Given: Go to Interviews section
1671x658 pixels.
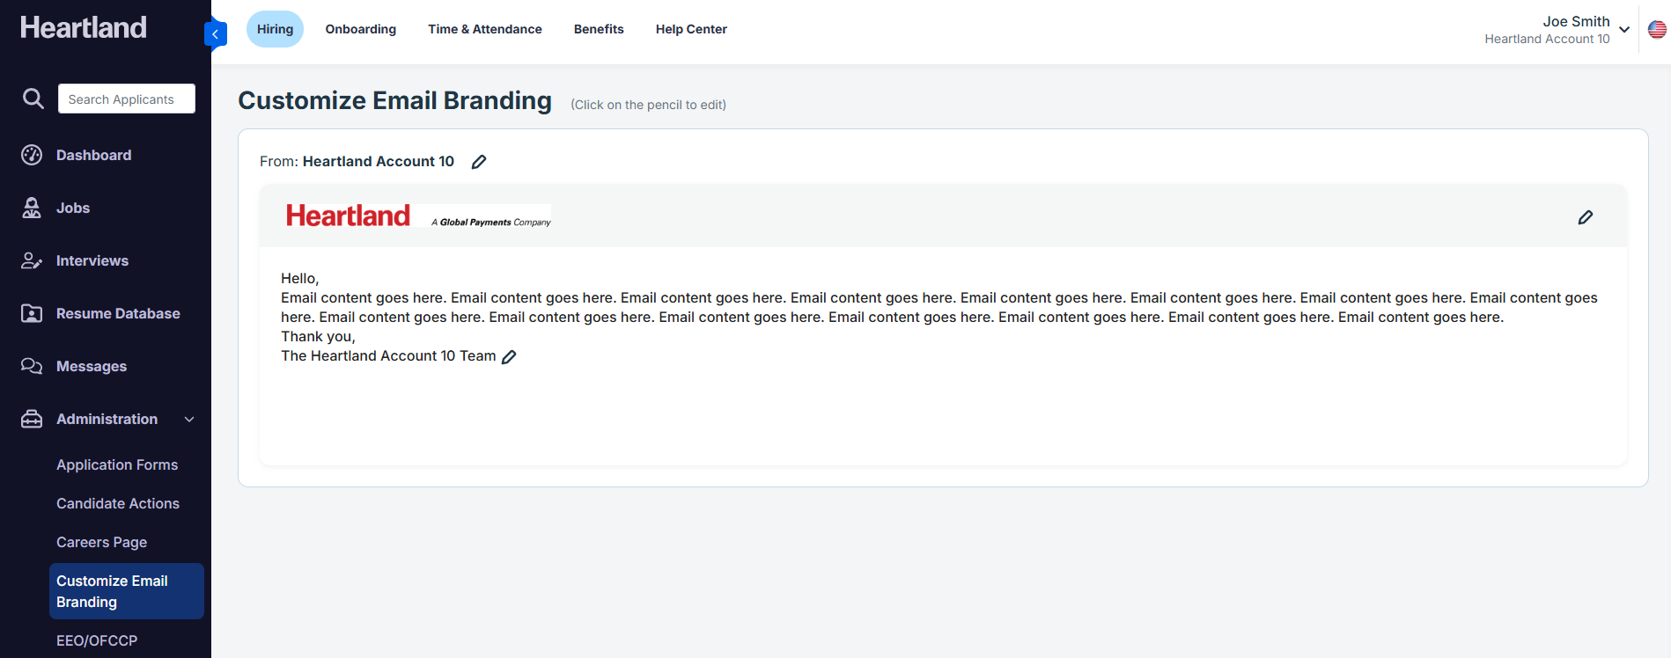Looking at the screenshot, I should click(x=92, y=260).
